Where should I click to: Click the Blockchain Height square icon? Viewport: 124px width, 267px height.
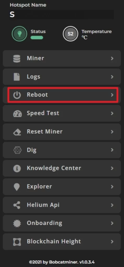tap(17, 242)
